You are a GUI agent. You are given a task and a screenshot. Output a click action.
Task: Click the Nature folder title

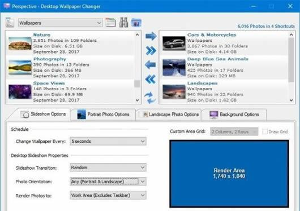click(42, 35)
